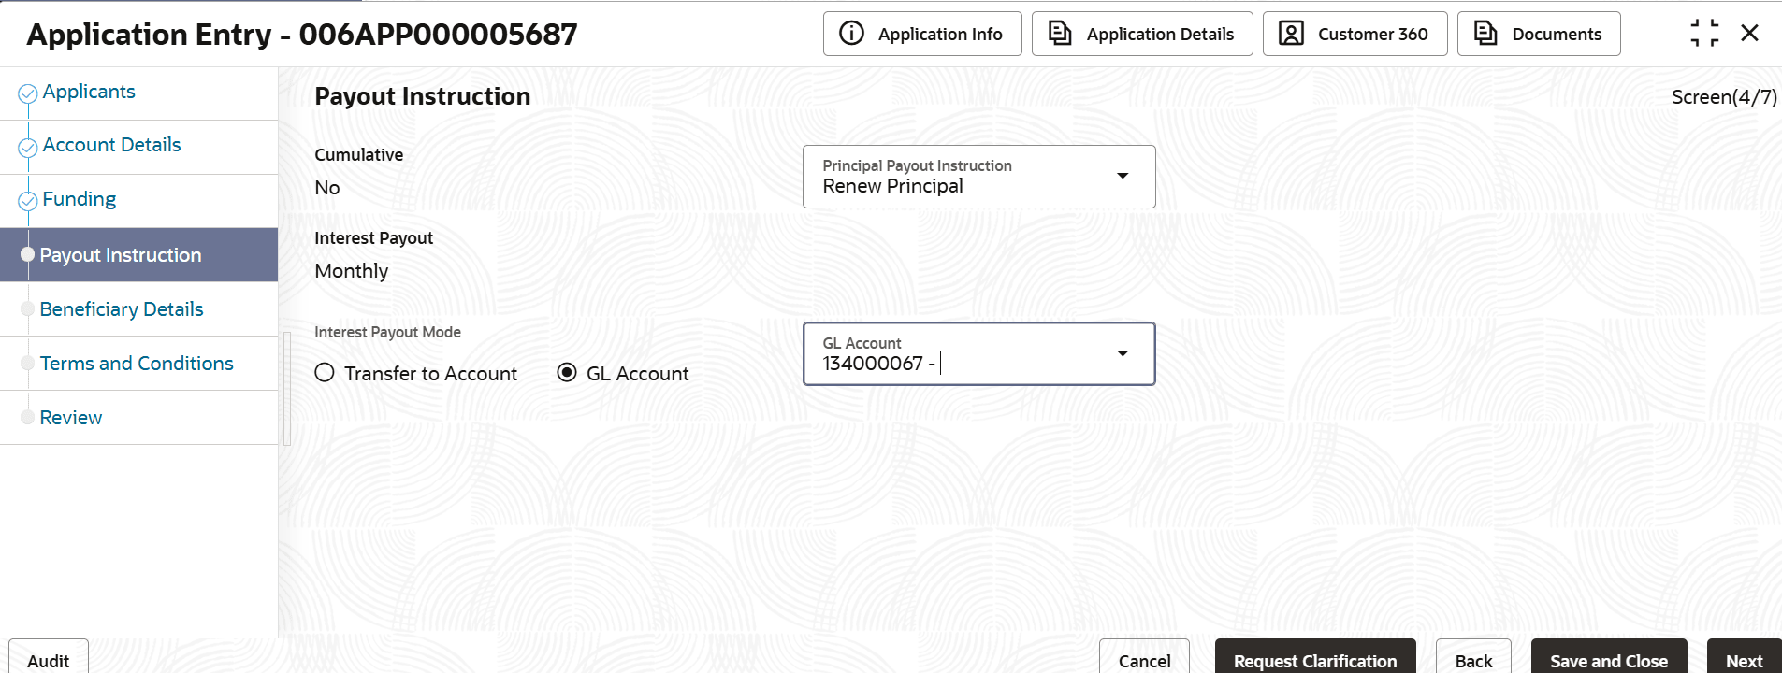Expand the Principal Payout Instruction dropdown arrow
Screen dimensions: 1782x673
[x=1123, y=176]
